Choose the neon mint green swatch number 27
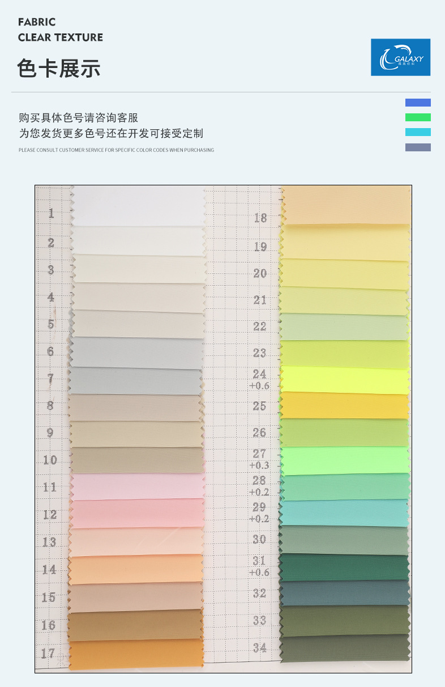 click(346, 460)
